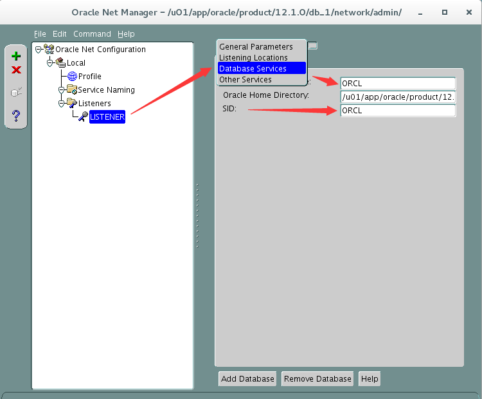Screen dimensions: 482x399
Task: Click the SID input field containing ORCL
Action: (398, 111)
